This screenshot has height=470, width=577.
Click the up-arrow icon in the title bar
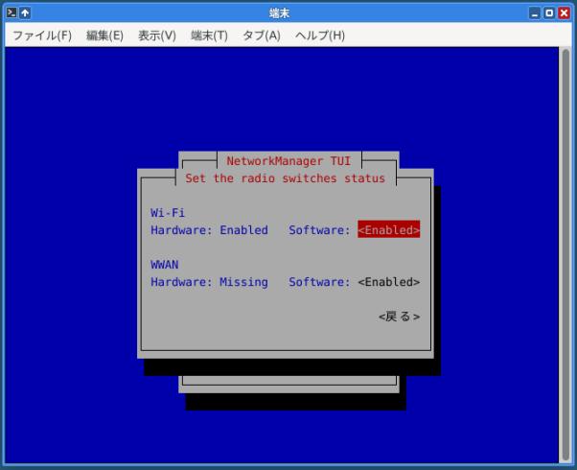pos(25,13)
